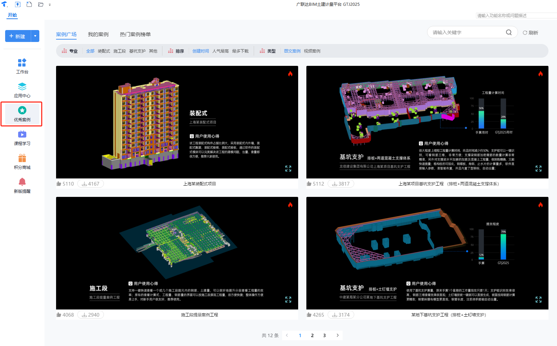Screen dimensions: 557x346
Task: Download the case with 3174 downloads
Action: point(341,315)
